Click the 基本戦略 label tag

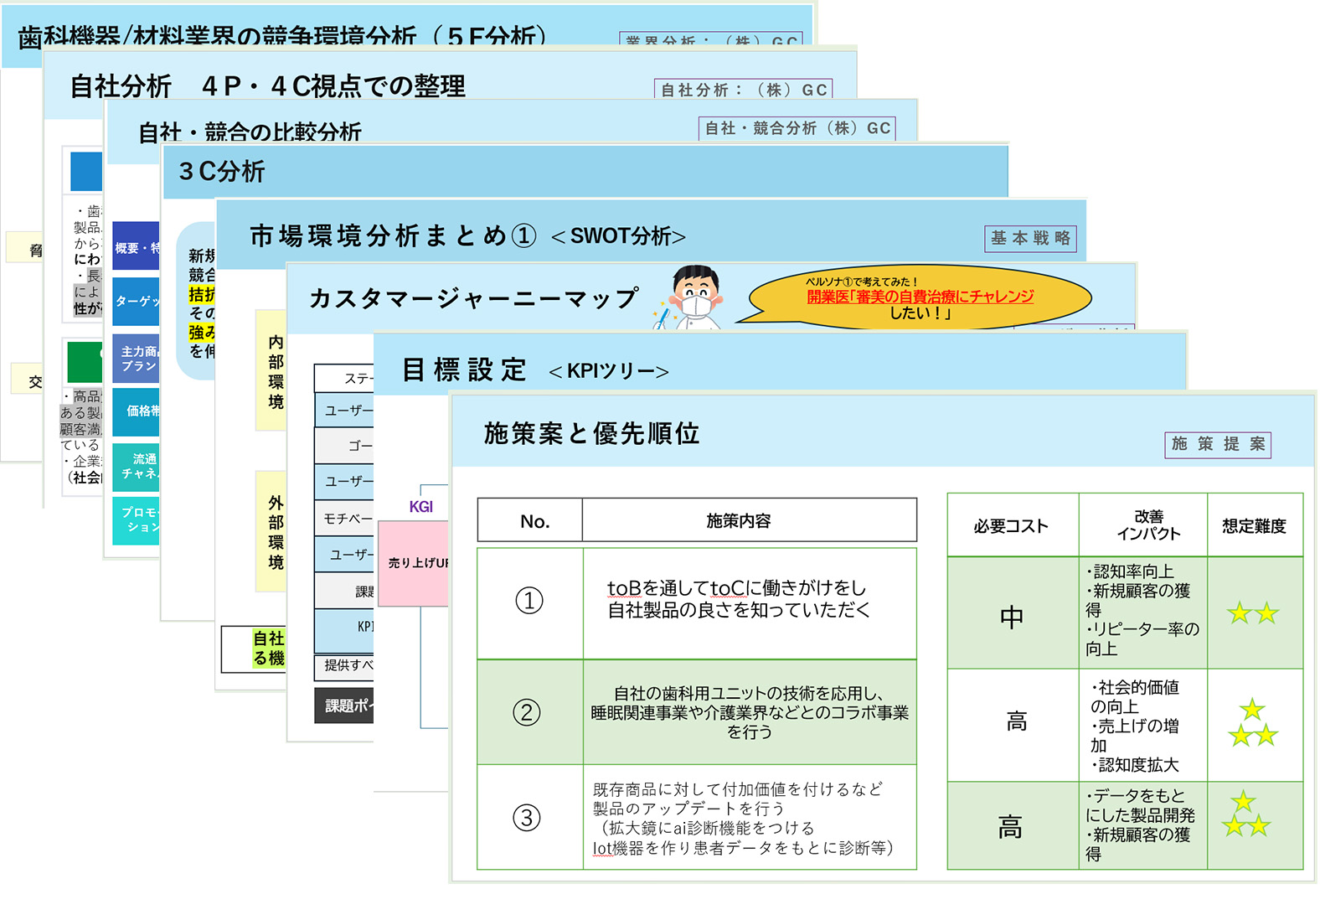[x=1030, y=238]
